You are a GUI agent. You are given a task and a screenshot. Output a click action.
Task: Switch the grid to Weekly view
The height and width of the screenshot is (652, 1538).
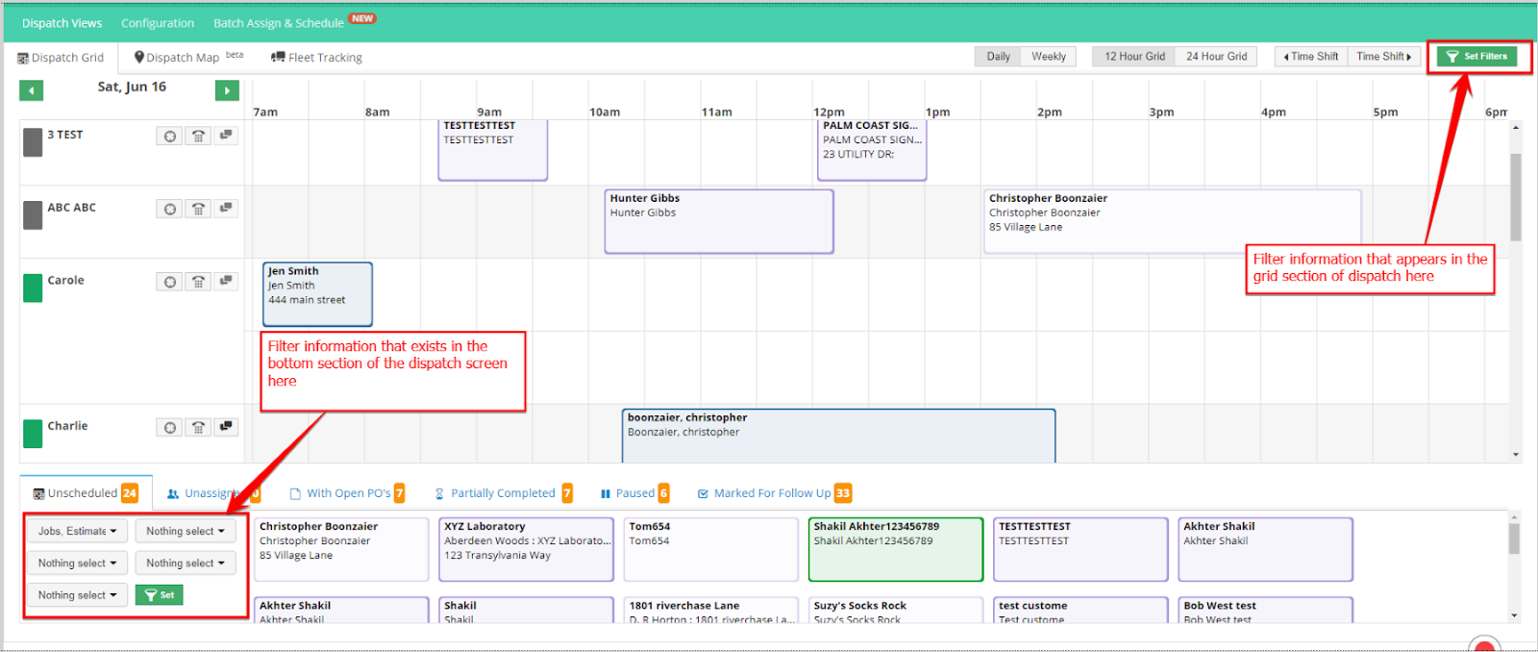click(1048, 57)
